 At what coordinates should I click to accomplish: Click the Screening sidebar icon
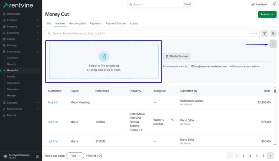pyautogui.click(x=4, y=33)
